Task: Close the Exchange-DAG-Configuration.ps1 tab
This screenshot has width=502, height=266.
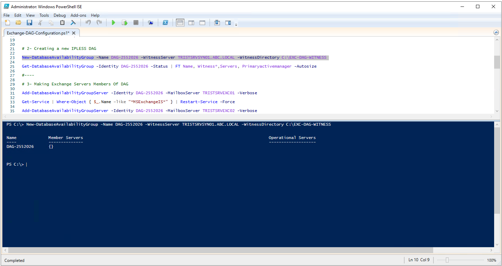Action: pos(74,33)
